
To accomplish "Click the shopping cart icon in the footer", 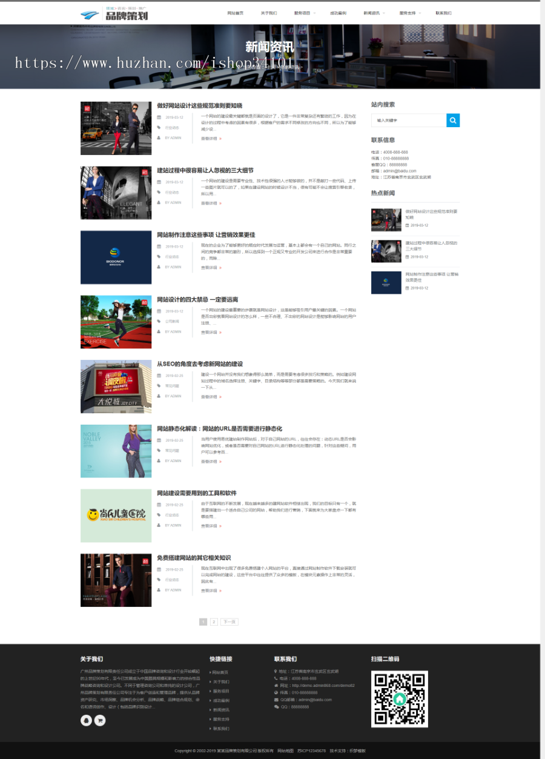I will [99, 720].
